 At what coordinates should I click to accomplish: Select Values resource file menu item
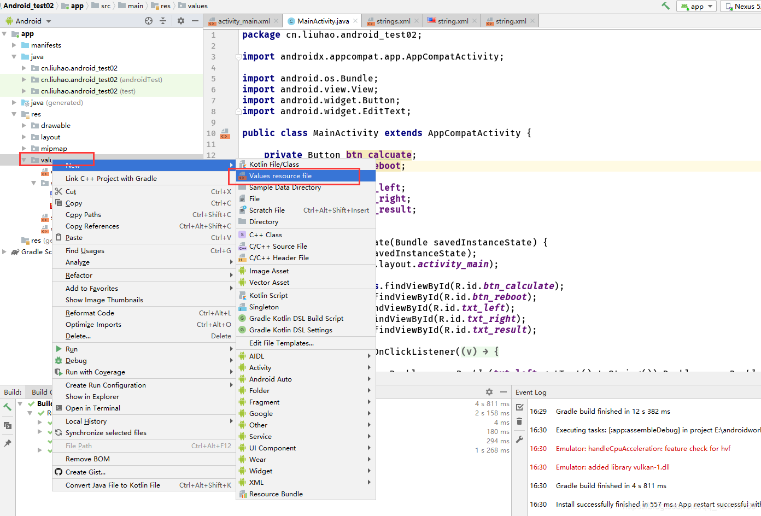[x=306, y=175]
